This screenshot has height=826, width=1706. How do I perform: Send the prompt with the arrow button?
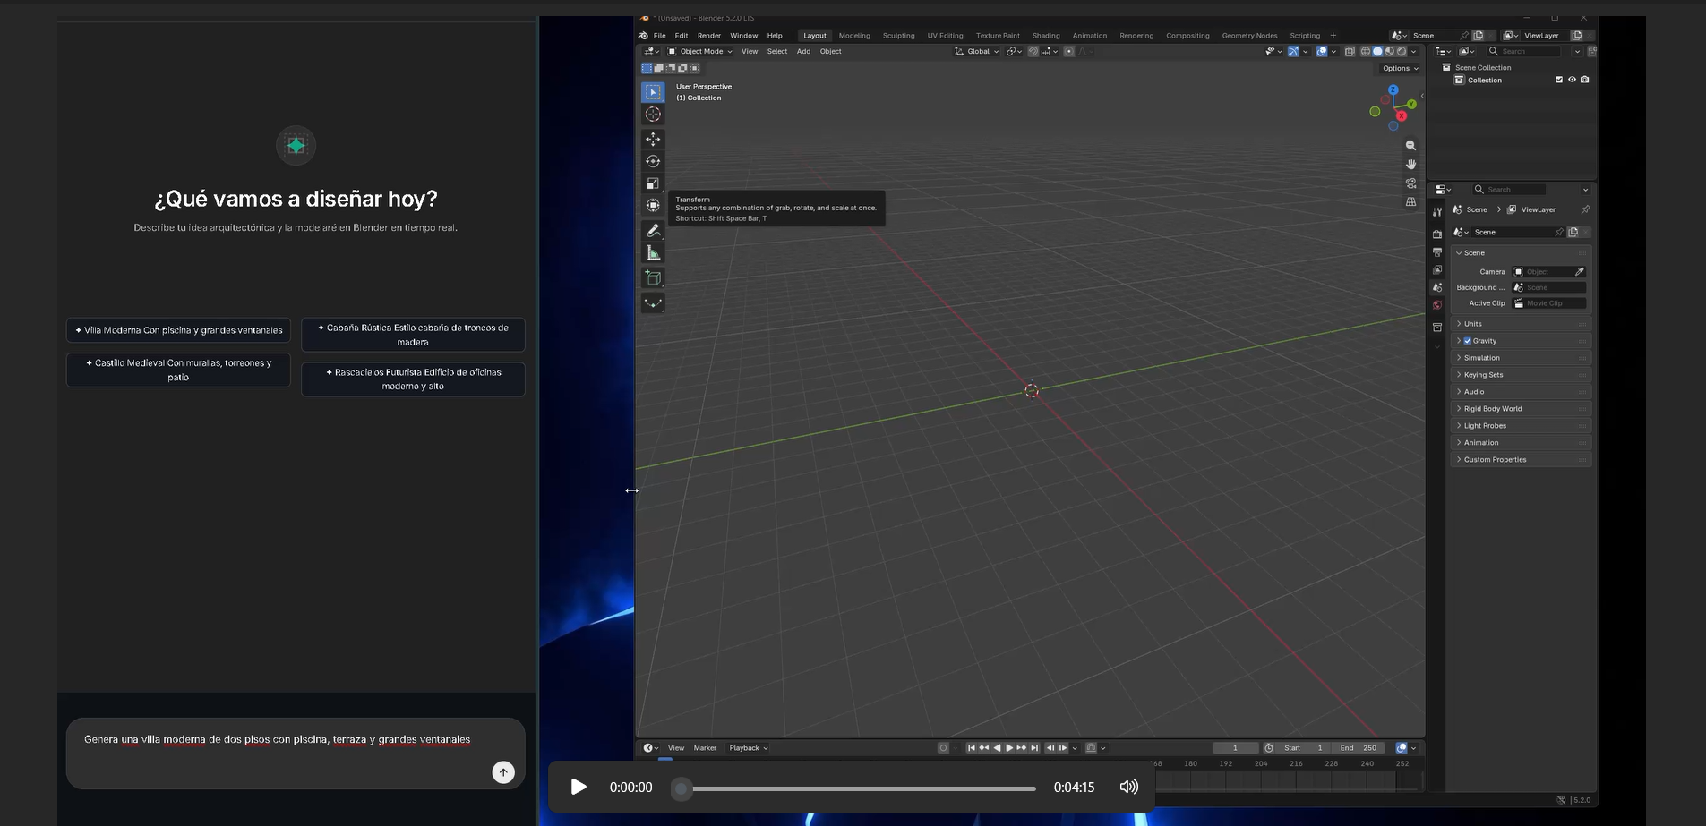click(x=503, y=772)
